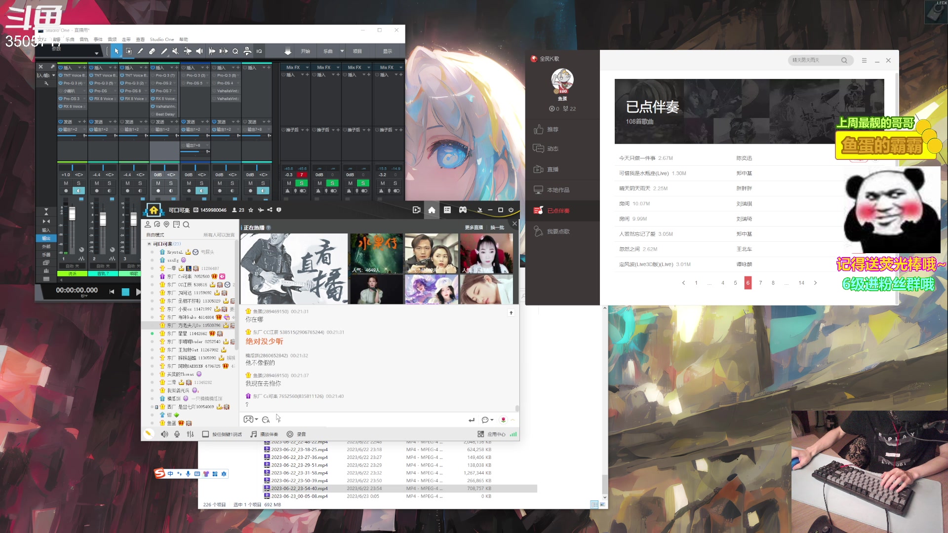Toggle Solo on the second mixer channel (-4.4)

(109, 183)
